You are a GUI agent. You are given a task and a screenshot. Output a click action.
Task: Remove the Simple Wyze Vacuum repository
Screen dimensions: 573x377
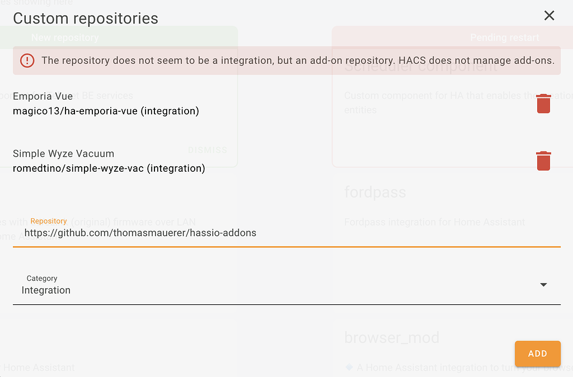tap(543, 161)
